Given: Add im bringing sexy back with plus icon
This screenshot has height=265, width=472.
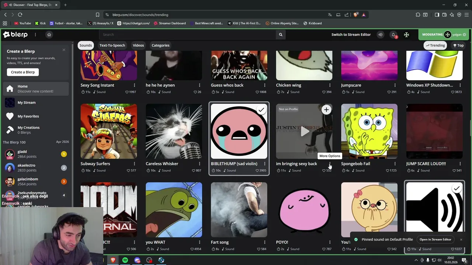Looking at the screenshot, I should (326, 110).
